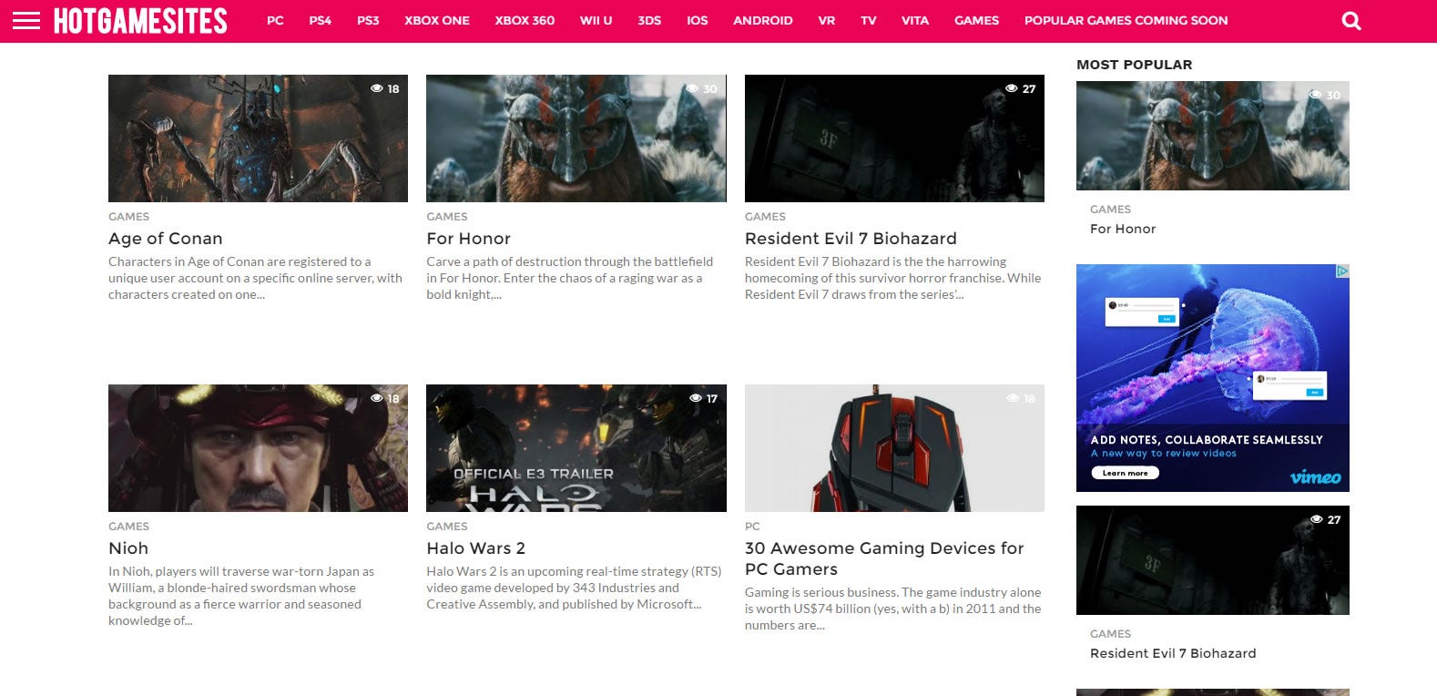1437x696 pixels.
Task: Open the PS3 category
Action: 368,20
